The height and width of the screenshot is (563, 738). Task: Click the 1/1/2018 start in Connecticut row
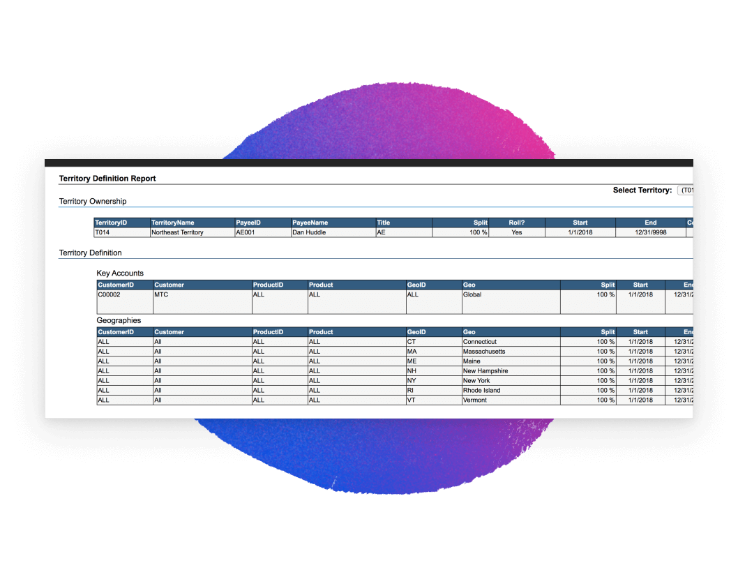click(640, 342)
